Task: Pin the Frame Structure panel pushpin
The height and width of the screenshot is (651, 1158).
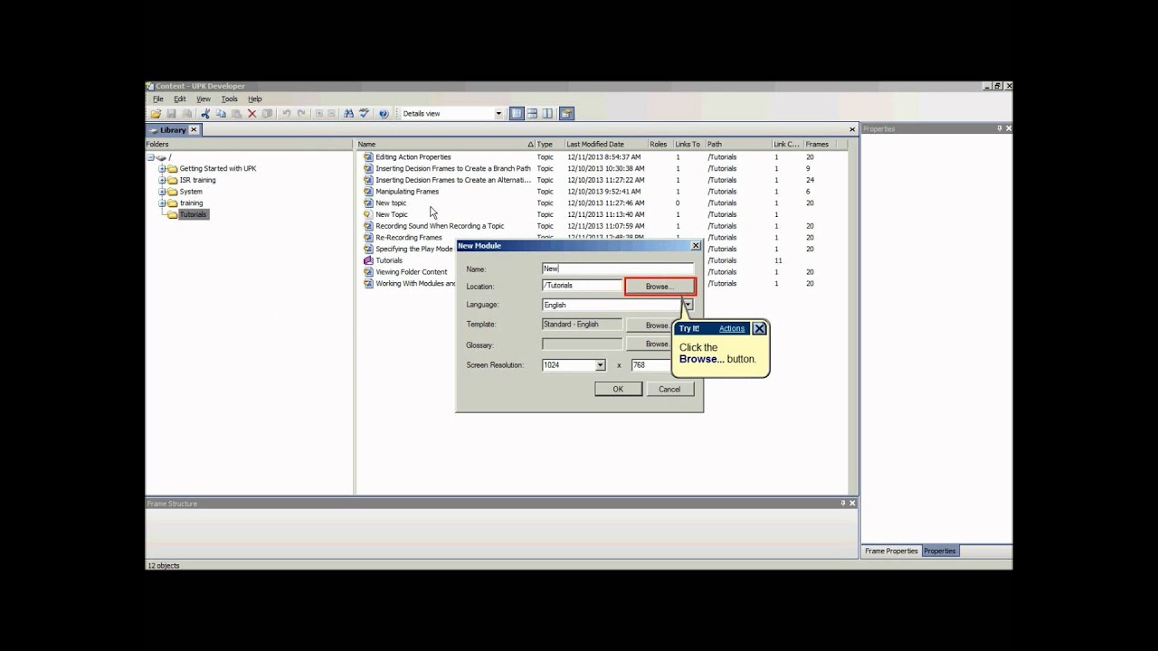Action: point(843,503)
